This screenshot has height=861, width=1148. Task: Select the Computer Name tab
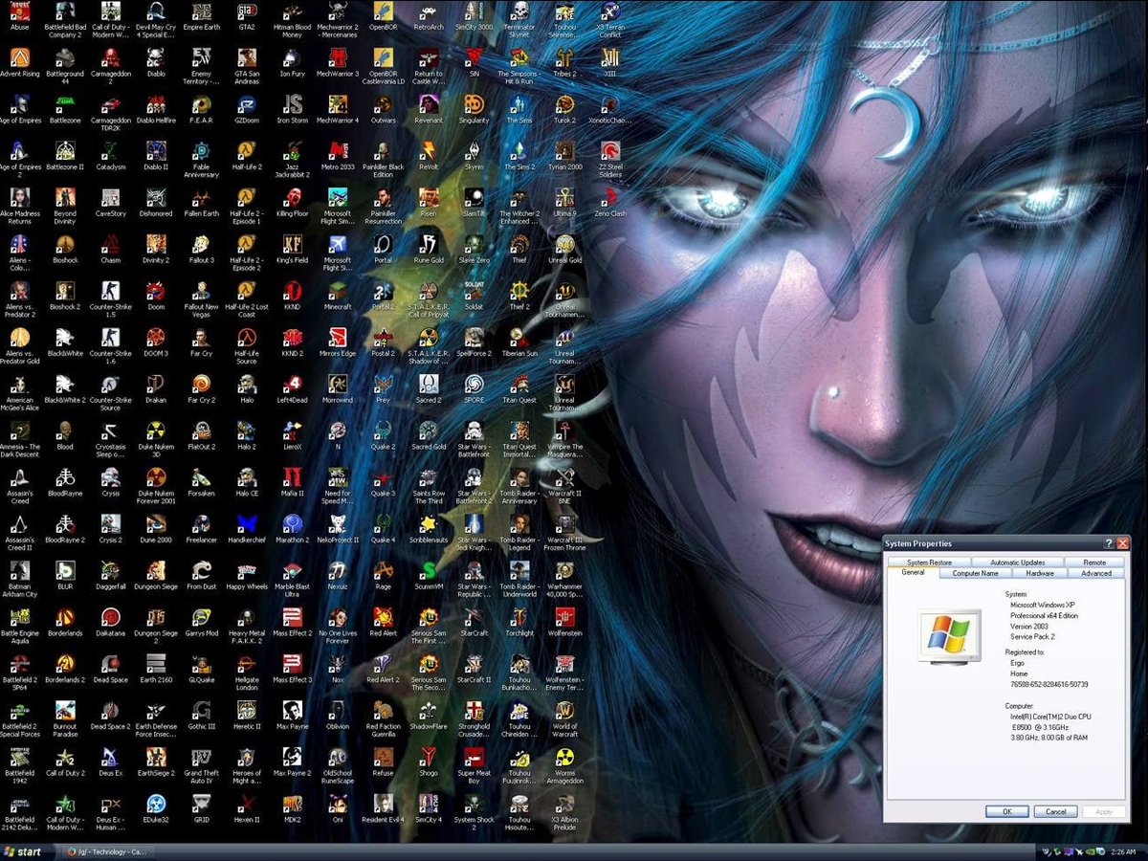[976, 573]
